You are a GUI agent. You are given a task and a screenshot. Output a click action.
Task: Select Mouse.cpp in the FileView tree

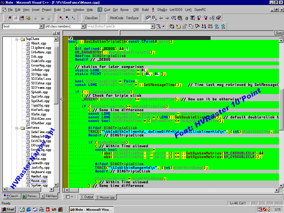tap(38, 181)
